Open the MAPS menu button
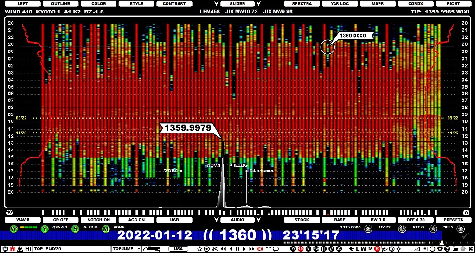 click(378, 4)
